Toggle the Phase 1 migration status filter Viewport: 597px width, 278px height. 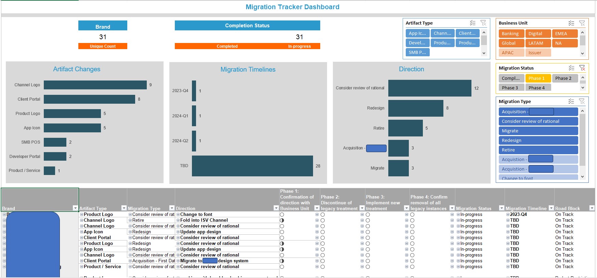pos(538,78)
